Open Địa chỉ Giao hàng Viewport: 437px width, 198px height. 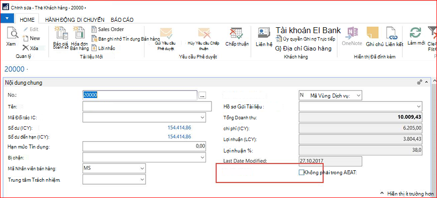(303, 49)
